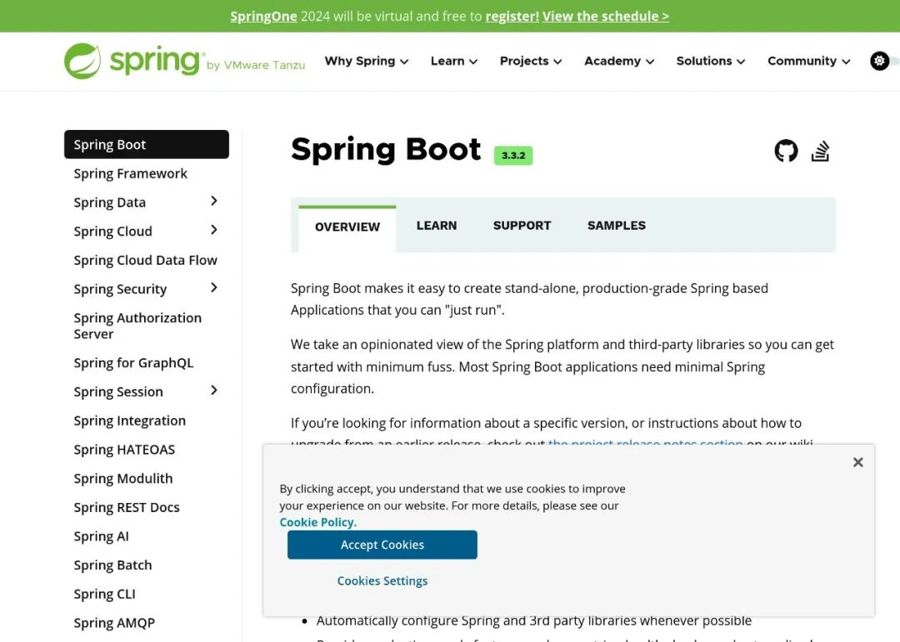The image size is (900, 642).
Task: Open Spring Integration project
Action: (130, 421)
